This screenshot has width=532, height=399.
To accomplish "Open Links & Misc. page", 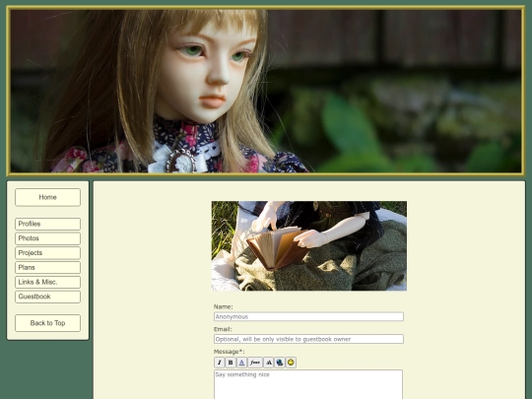I will [47, 282].
